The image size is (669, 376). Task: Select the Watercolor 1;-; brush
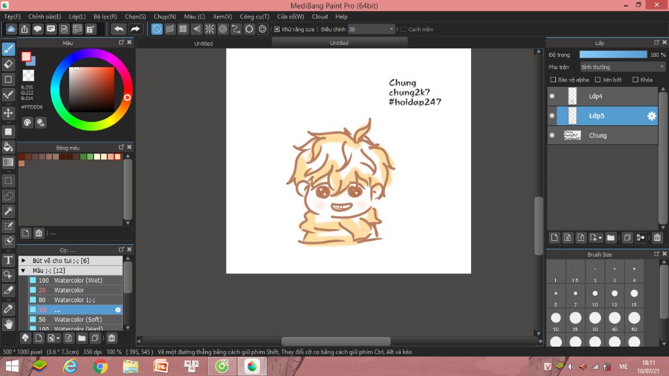[76, 300]
